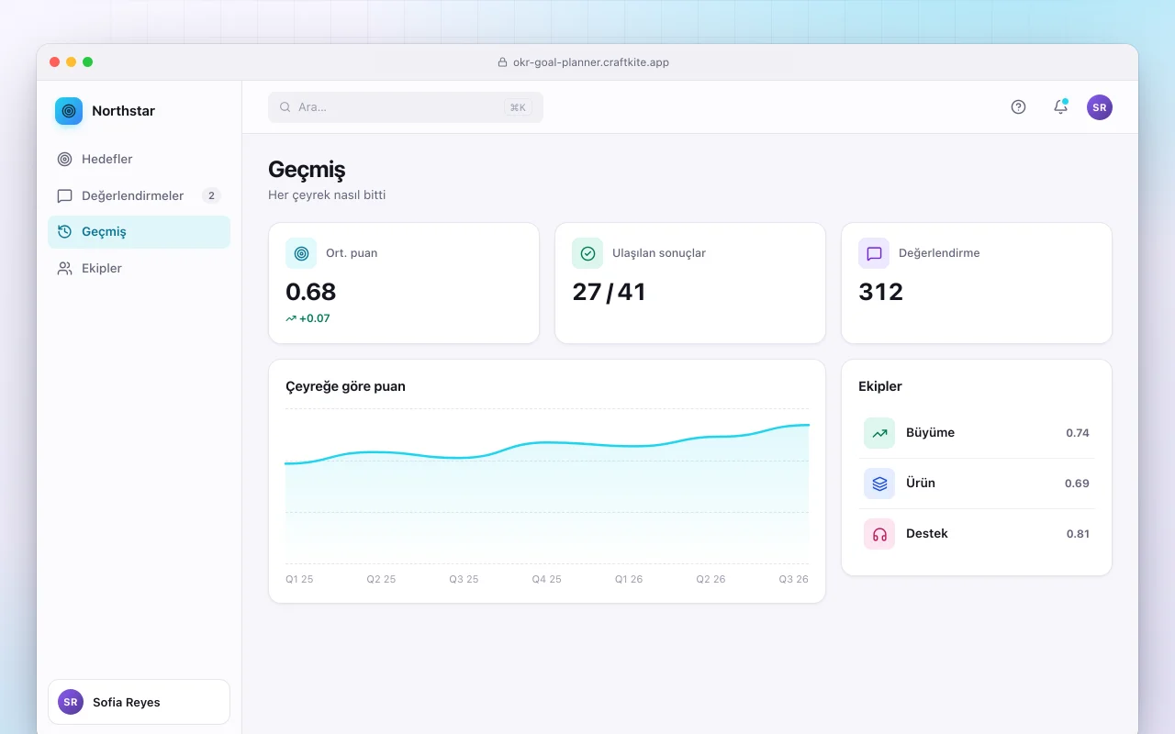The height and width of the screenshot is (734, 1175).
Task: Click the Ort. puan target icon
Action: [x=301, y=253]
